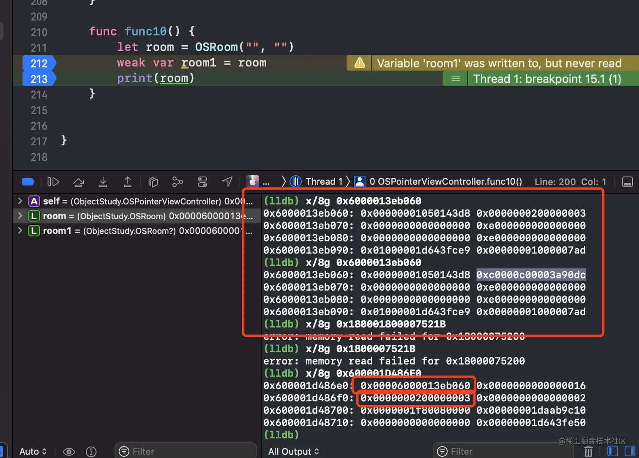Open environment overrides icon
639x458 pixels.
[202, 182]
